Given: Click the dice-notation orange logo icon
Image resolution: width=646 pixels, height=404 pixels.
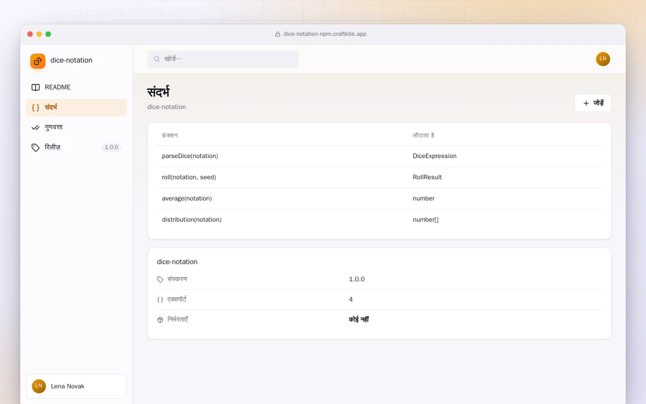Looking at the screenshot, I should (x=38, y=61).
